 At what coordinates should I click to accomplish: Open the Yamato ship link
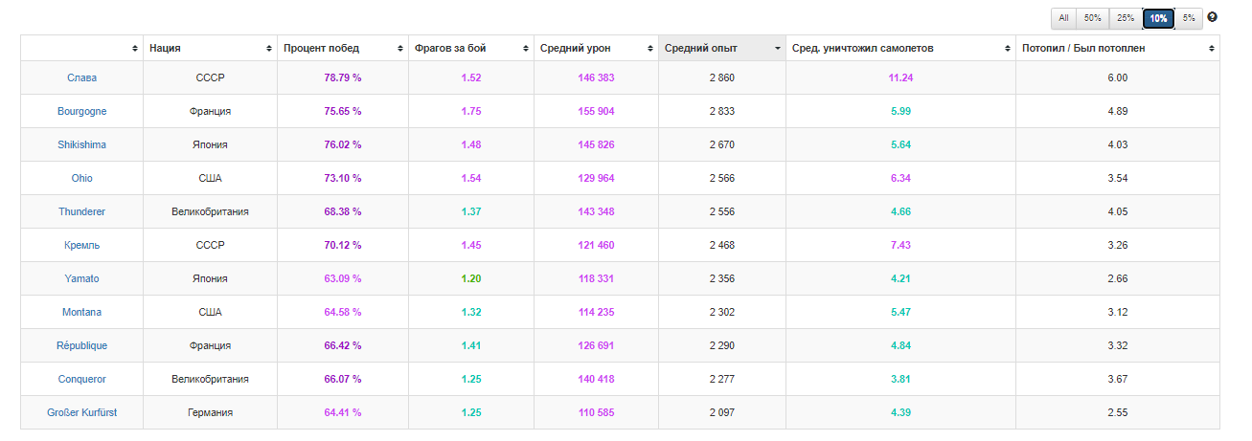coord(81,278)
